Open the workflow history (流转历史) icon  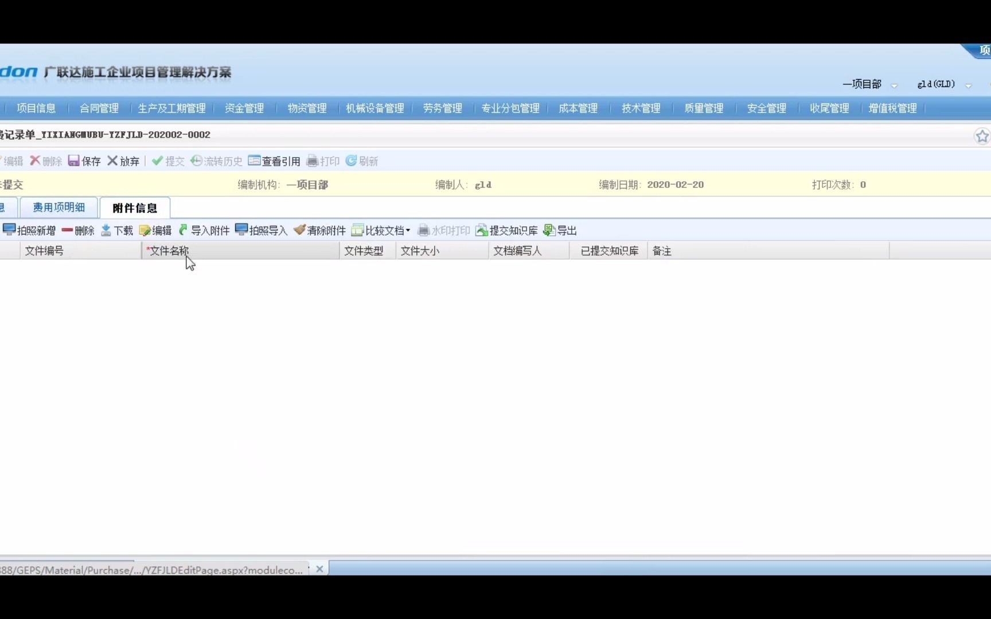[196, 161]
